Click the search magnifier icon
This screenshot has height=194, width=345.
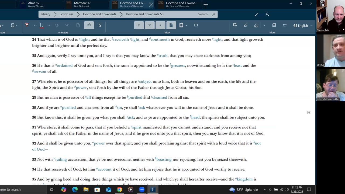click(213, 14)
